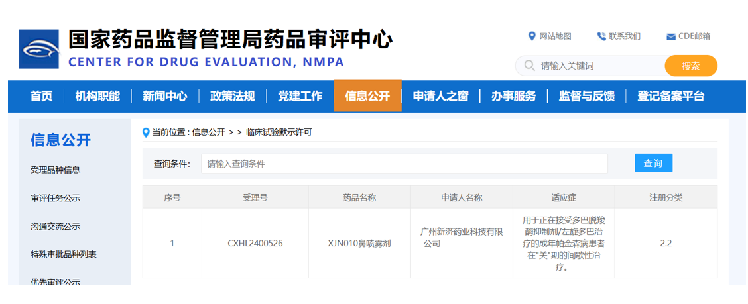Image resolution: width=748 pixels, height=304 pixels.
Task: Click the phone contact icon
Action: 601,36
